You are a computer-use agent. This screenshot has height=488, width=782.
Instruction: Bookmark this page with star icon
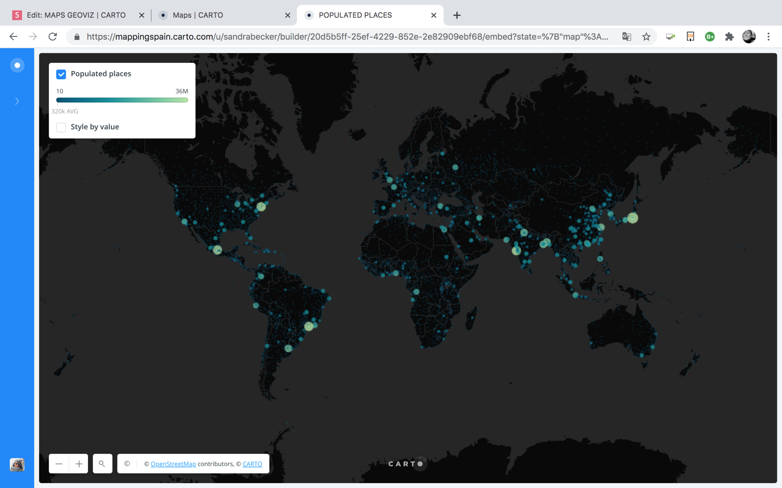[x=646, y=37]
